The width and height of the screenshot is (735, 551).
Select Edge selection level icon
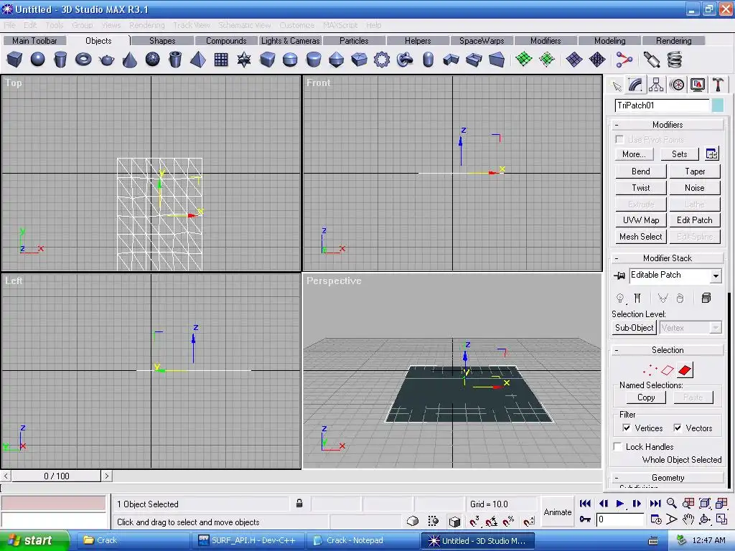pos(668,370)
